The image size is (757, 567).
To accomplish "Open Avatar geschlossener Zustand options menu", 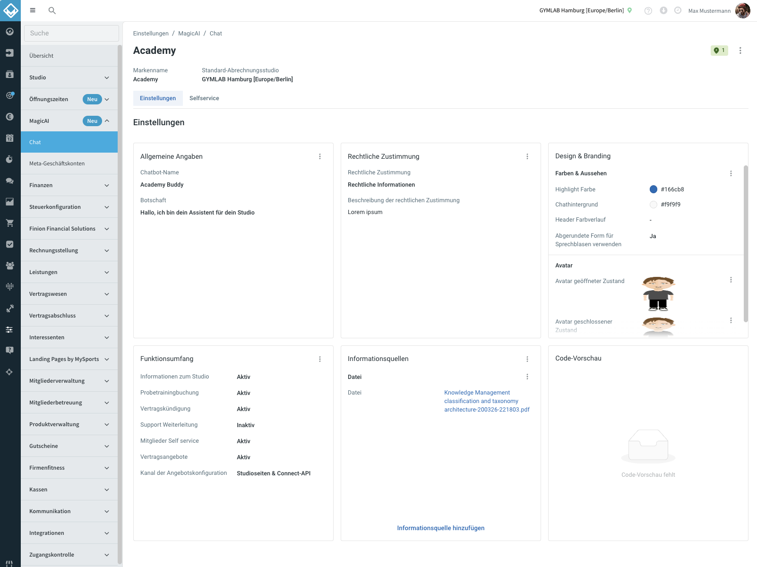I will click(x=731, y=320).
